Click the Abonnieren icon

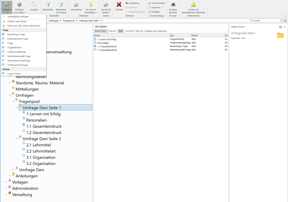[76, 5]
